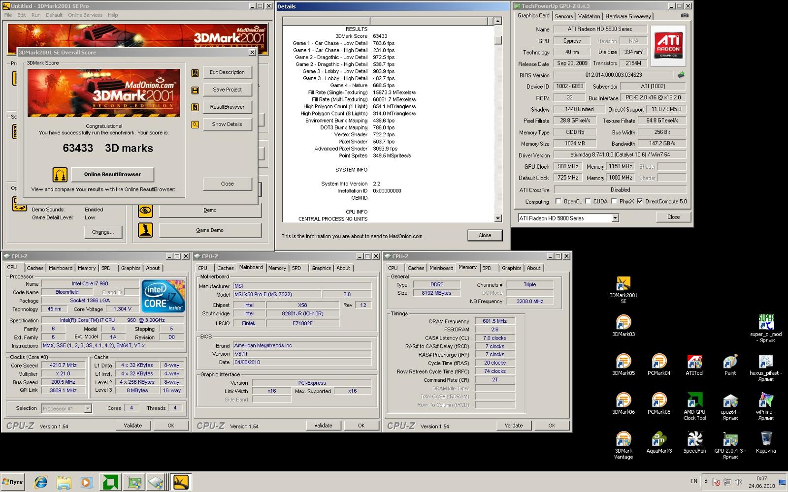Open cpuz64 desktop shortcut

tap(730, 406)
